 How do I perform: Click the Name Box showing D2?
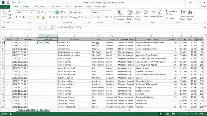click(16, 27)
